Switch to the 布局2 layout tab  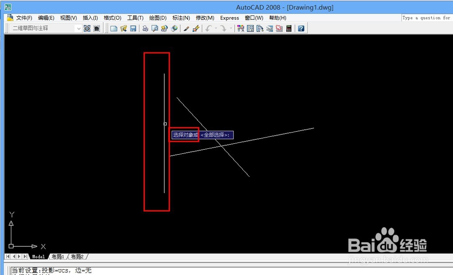pyautogui.click(x=77, y=256)
